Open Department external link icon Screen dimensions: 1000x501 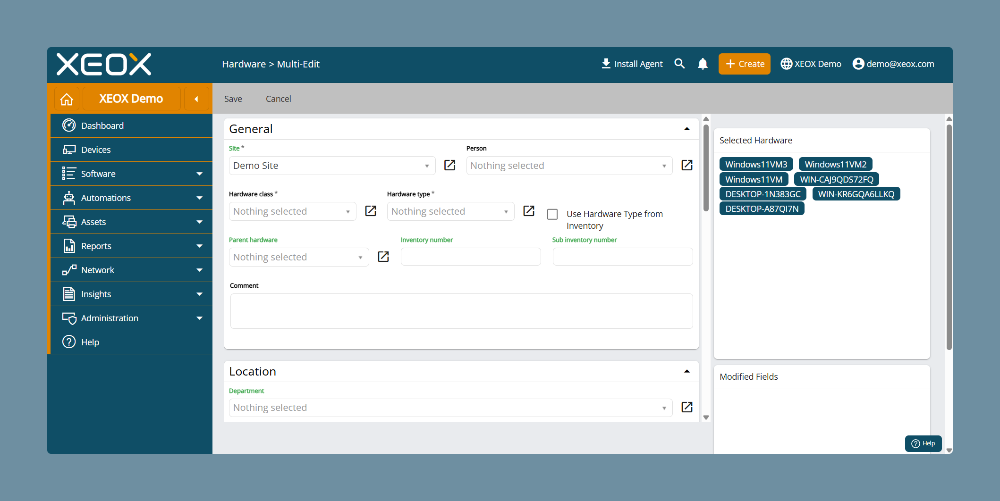point(687,407)
